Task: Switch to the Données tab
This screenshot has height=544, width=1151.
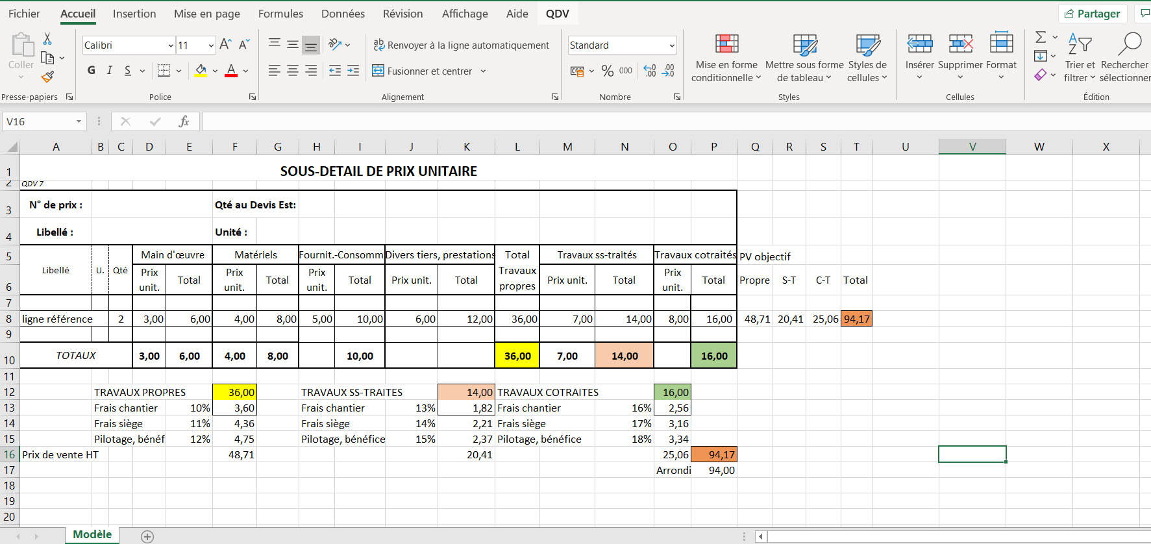Action: tap(343, 14)
